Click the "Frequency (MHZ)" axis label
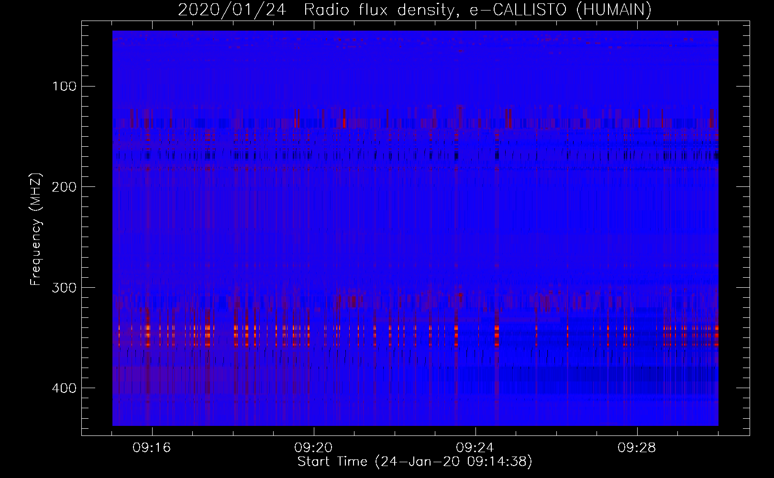Screen dimensions: 774x478 (x=36, y=229)
